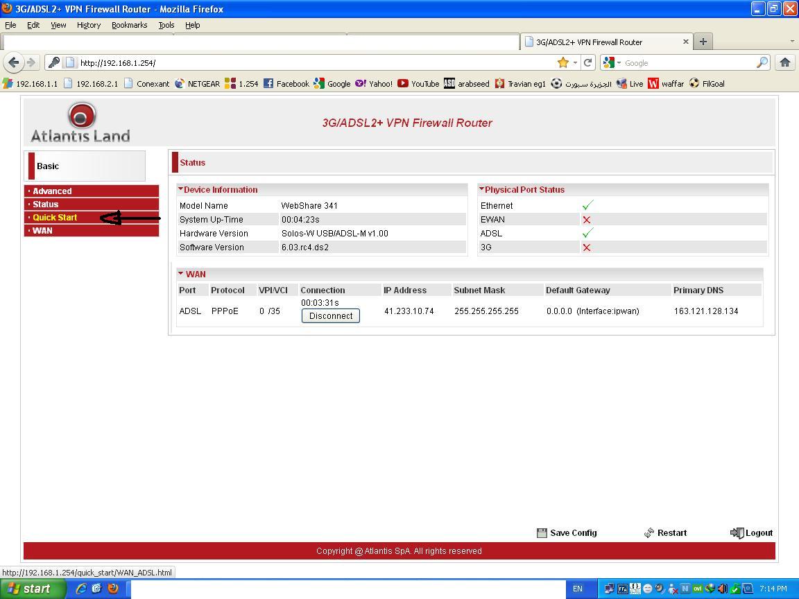Open a new tab with the plus button
The width and height of the screenshot is (799, 599).
(x=703, y=42)
